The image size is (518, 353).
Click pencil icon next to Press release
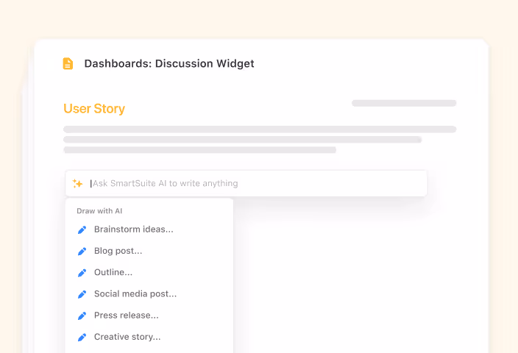[82, 315]
